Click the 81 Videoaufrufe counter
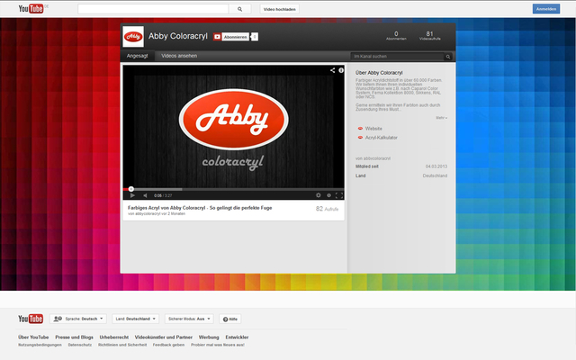 pyautogui.click(x=430, y=36)
